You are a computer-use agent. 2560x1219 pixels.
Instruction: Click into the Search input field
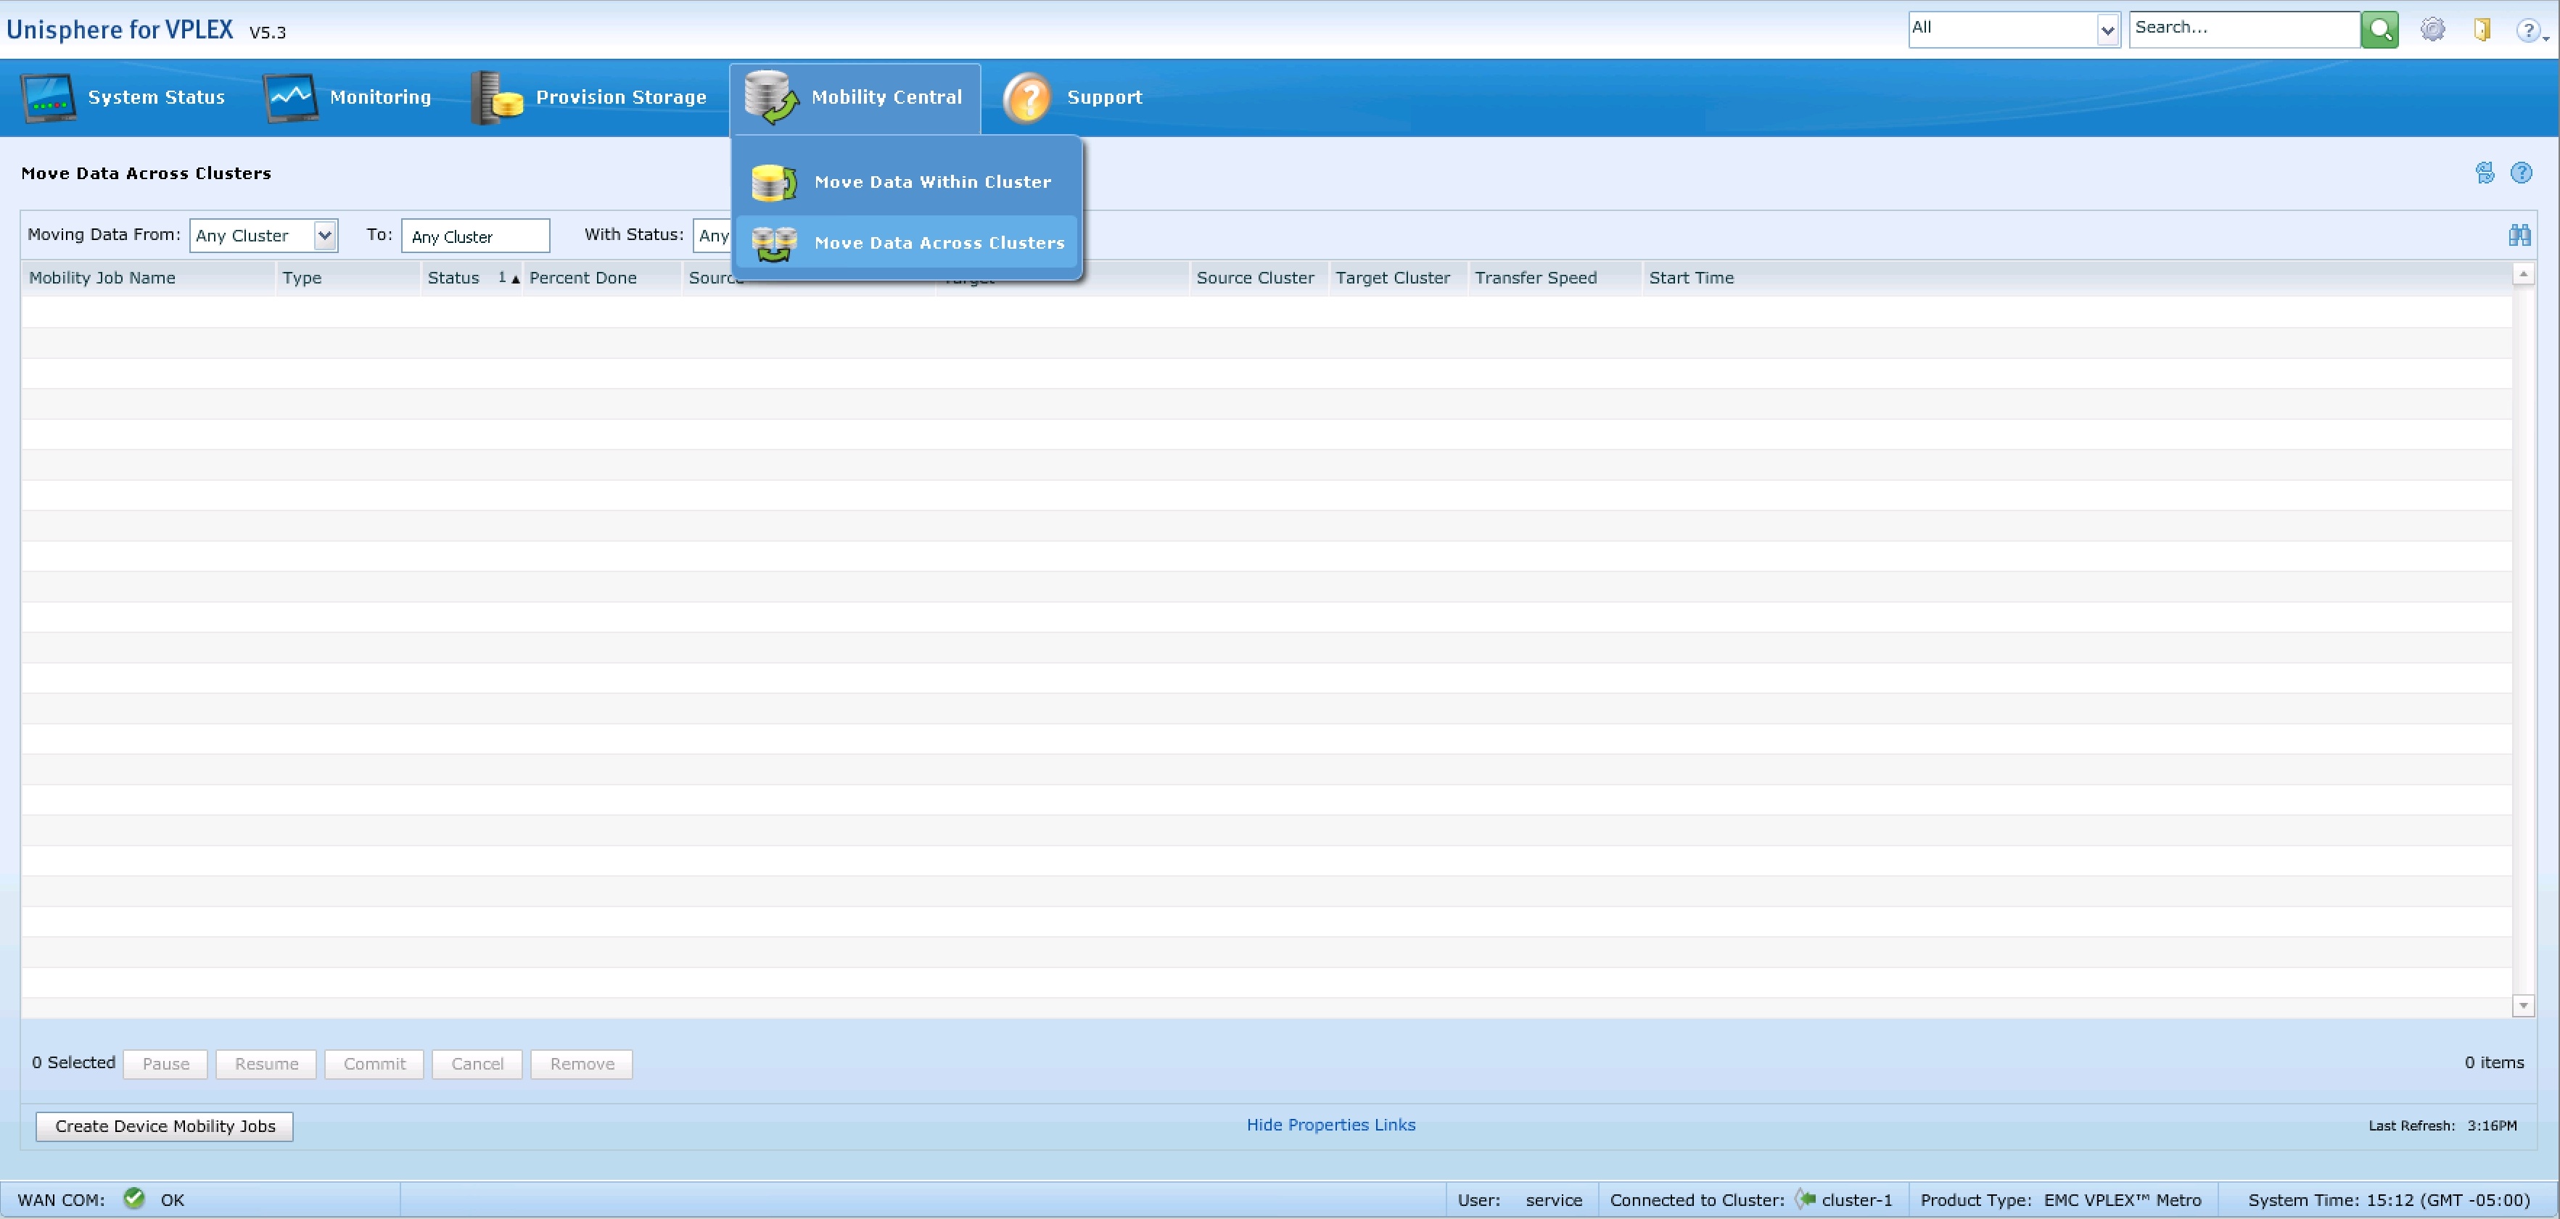[x=2244, y=29]
